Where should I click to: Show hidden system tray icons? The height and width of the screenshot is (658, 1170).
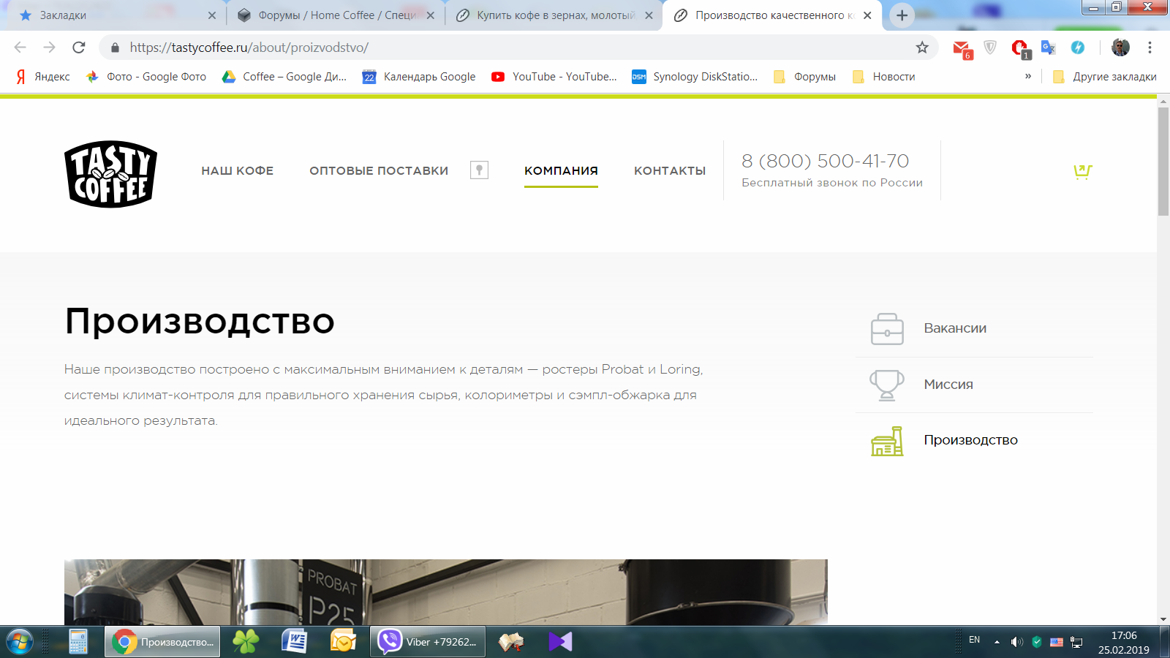pos(996,642)
